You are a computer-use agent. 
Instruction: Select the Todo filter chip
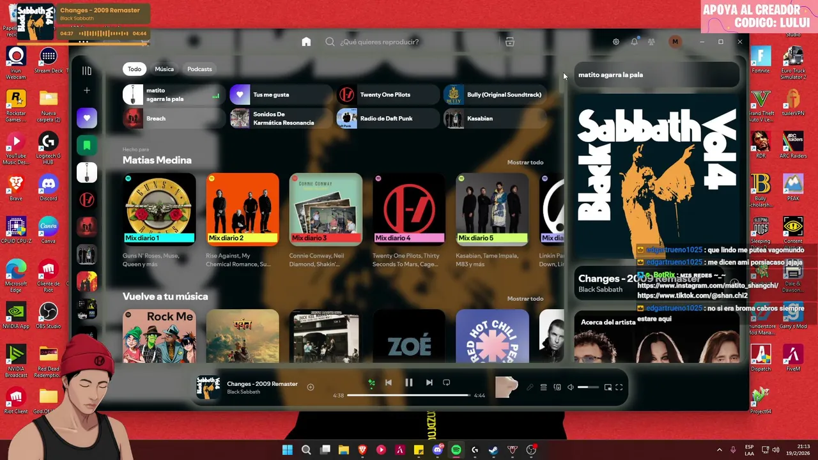click(134, 69)
